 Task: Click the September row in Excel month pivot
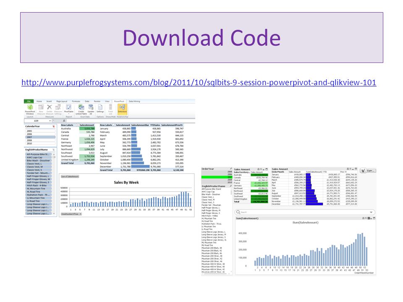tap(141, 156)
